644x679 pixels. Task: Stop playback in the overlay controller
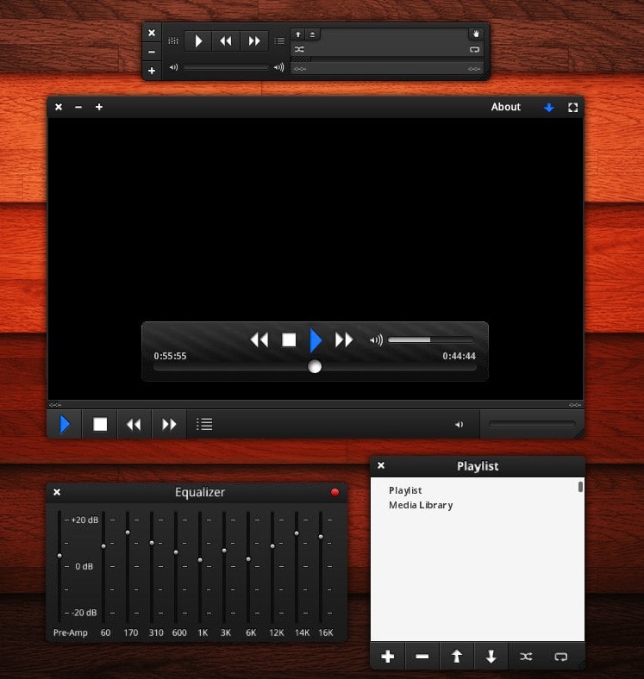[289, 340]
